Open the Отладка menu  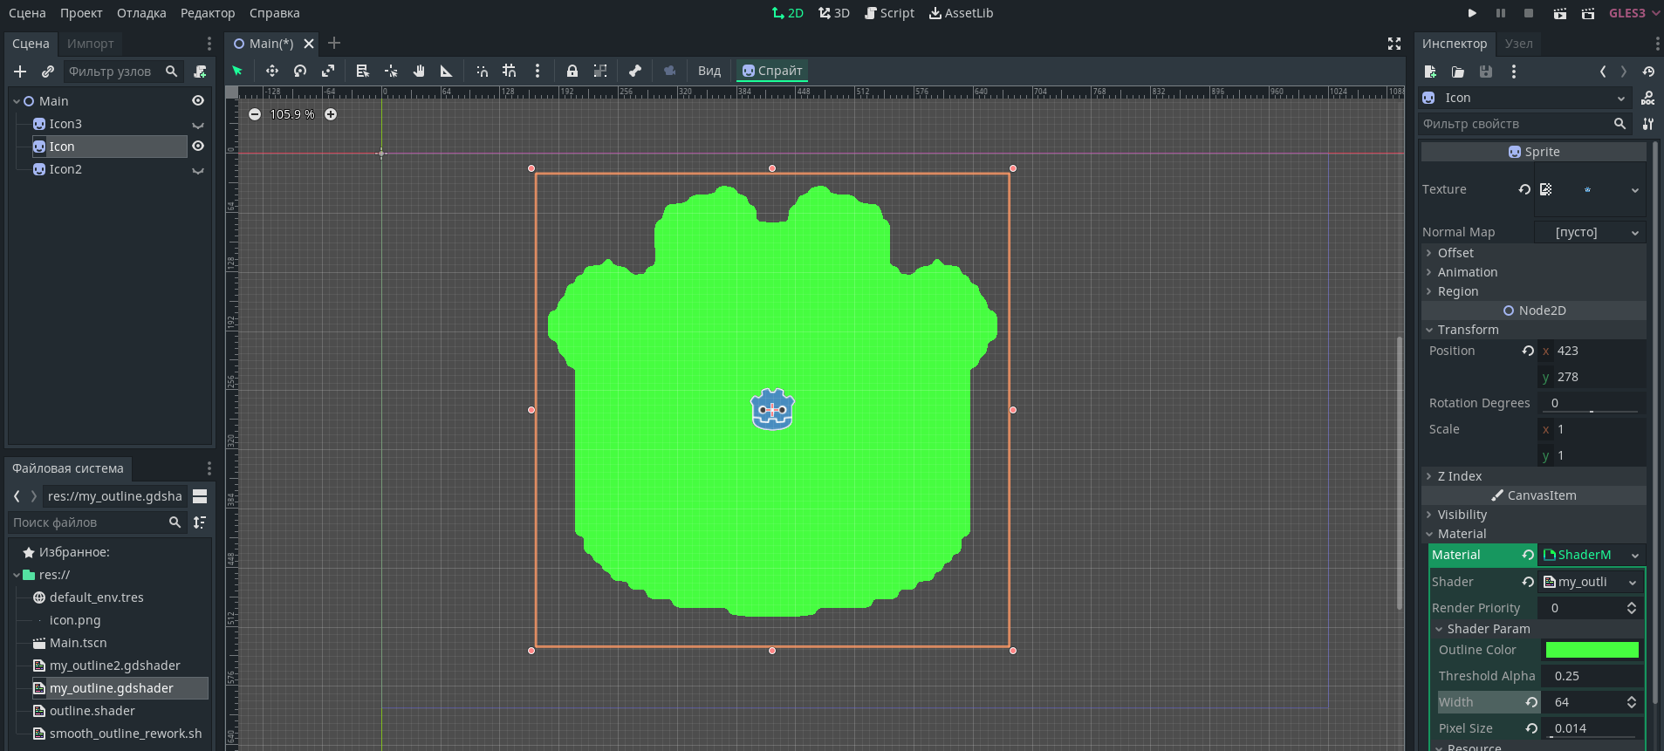coord(141,13)
